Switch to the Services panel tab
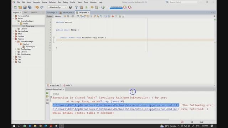 [x=34, y=12]
